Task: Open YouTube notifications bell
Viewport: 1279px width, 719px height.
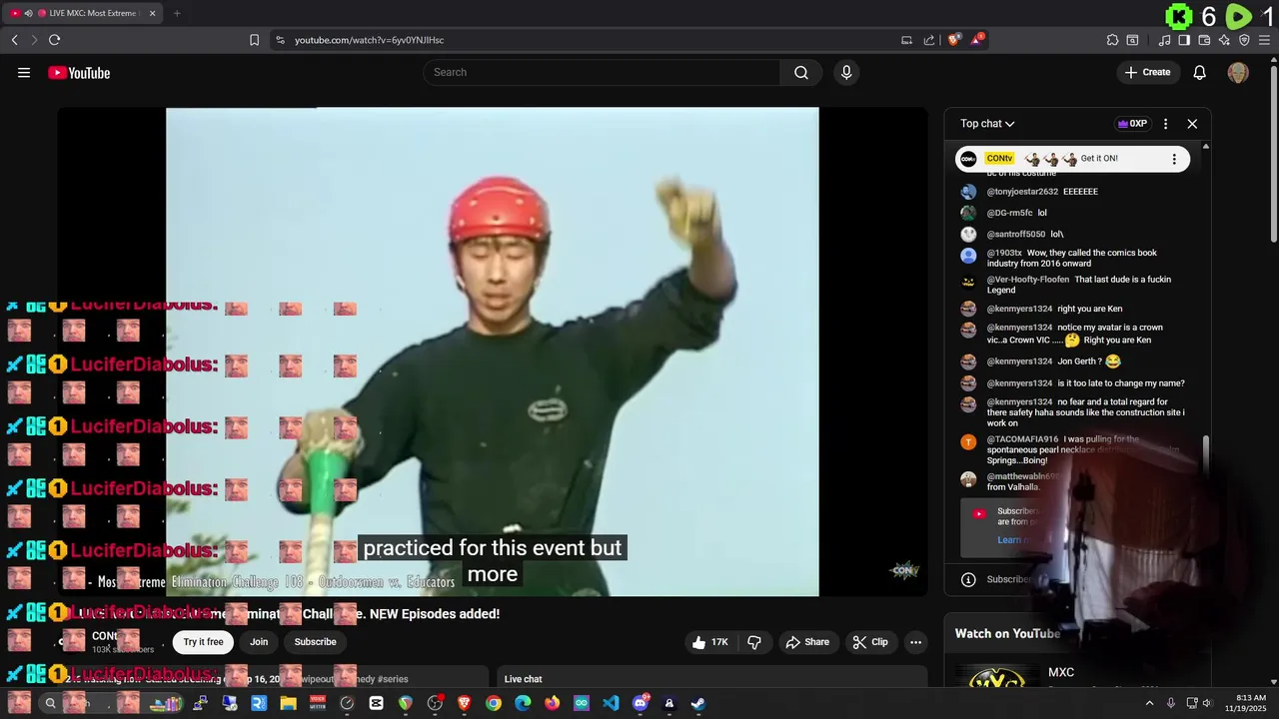Action: [x=1200, y=72]
